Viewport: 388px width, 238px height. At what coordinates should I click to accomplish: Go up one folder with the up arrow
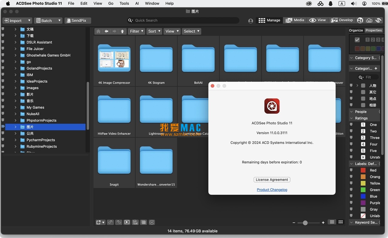pos(122,31)
